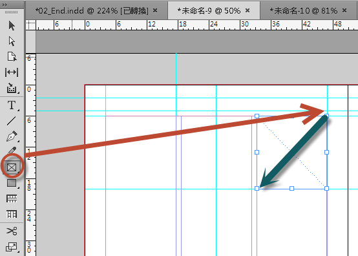The height and width of the screenshot is (256, 358).
Task: Select the Content Collector tool
Action: [12, 88]
